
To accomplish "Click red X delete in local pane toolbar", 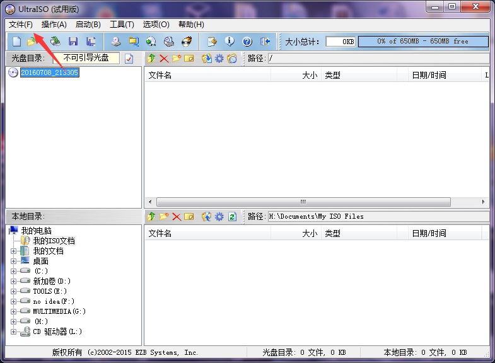I will (x=177, y=217).
